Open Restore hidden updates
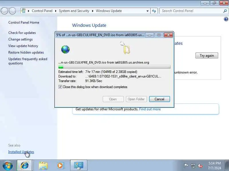The image size is (229, 171). pyautogui.click(x=26, y=52)
